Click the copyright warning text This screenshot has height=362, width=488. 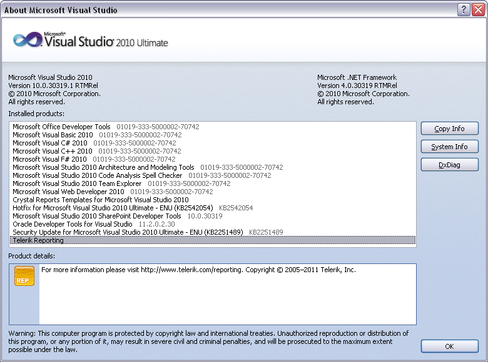click(208, 341)
